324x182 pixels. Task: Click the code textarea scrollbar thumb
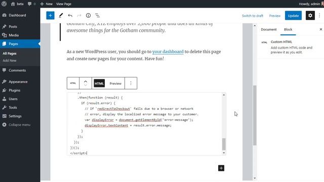pos(224,144)
